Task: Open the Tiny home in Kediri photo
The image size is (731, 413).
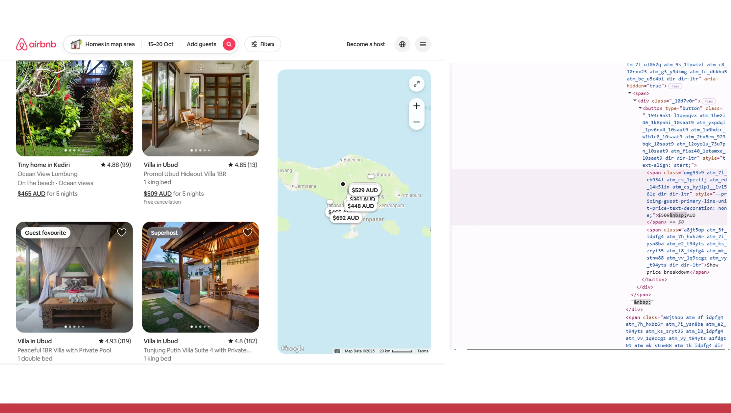Action: pos(74,108)
